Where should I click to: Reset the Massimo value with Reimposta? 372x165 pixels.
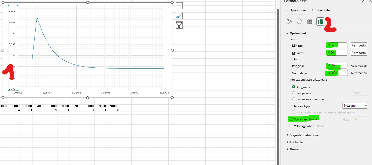pyautogui.click(x=359, y=53)
